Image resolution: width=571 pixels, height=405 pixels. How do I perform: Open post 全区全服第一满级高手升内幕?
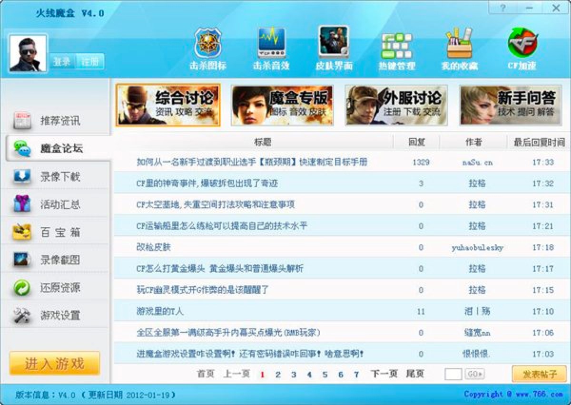click(x=228, y=333)
